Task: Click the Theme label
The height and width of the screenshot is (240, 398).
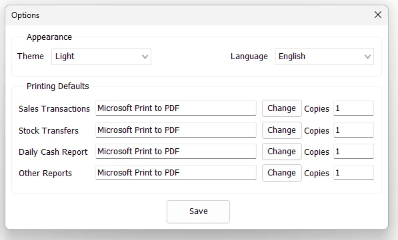Action: point(31,57)
